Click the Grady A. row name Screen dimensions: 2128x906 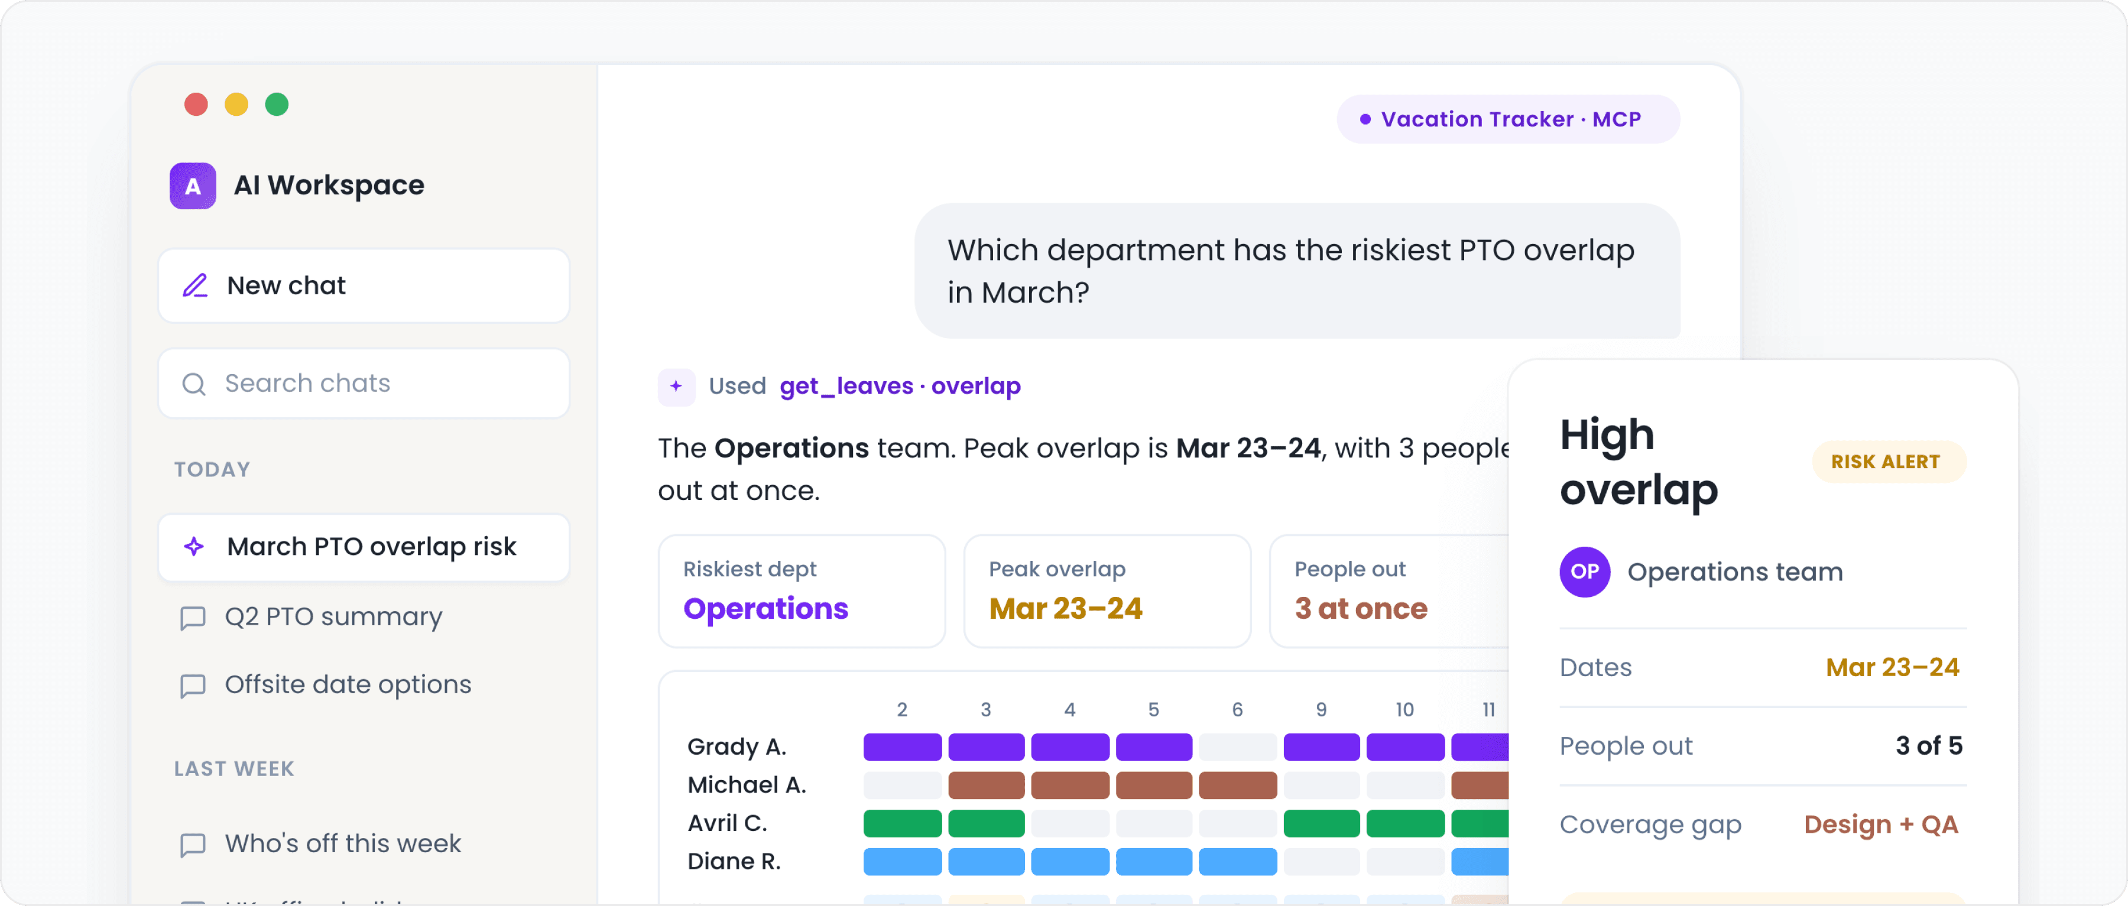(737, 746)
